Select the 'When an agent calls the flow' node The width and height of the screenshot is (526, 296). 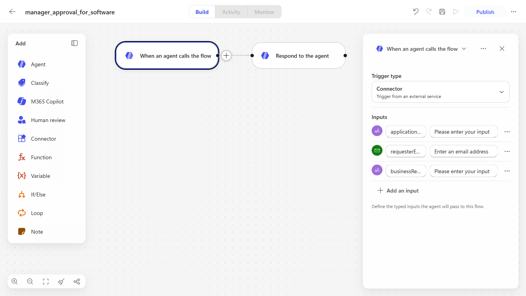(167, 55)
